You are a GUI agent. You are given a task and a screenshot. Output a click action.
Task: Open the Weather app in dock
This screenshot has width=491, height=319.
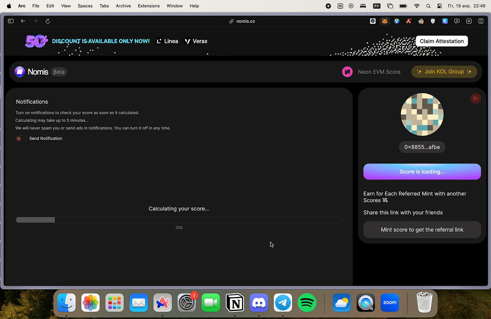point(342,303)
